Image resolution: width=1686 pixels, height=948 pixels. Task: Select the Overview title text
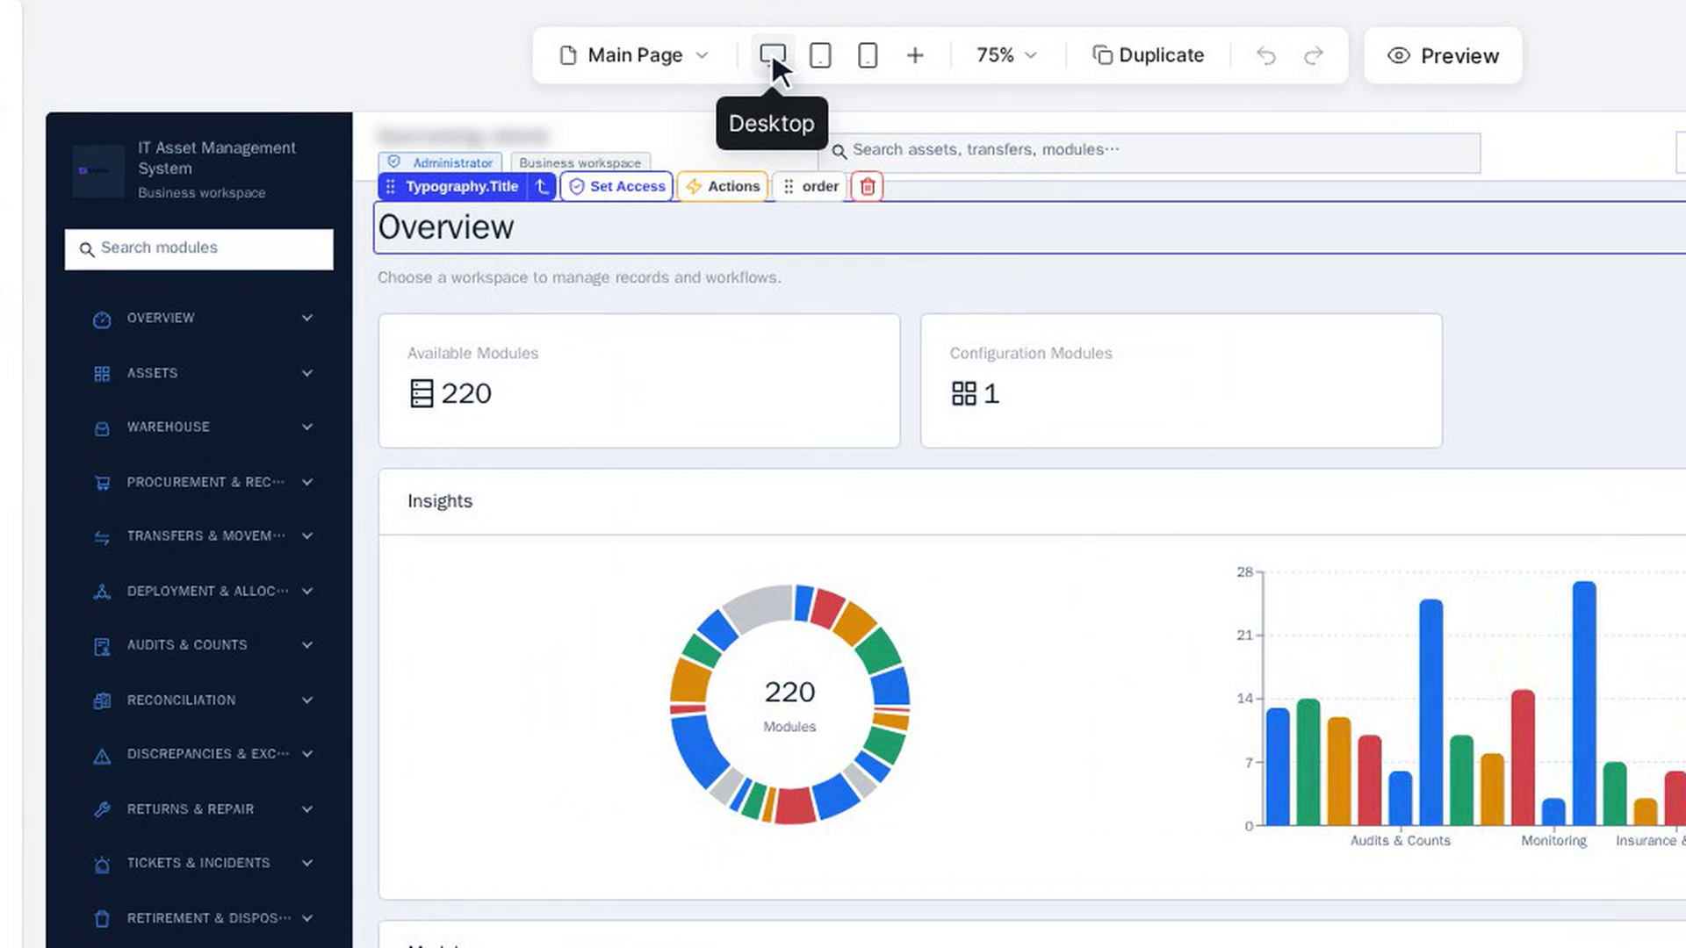(x=446, y=227)
